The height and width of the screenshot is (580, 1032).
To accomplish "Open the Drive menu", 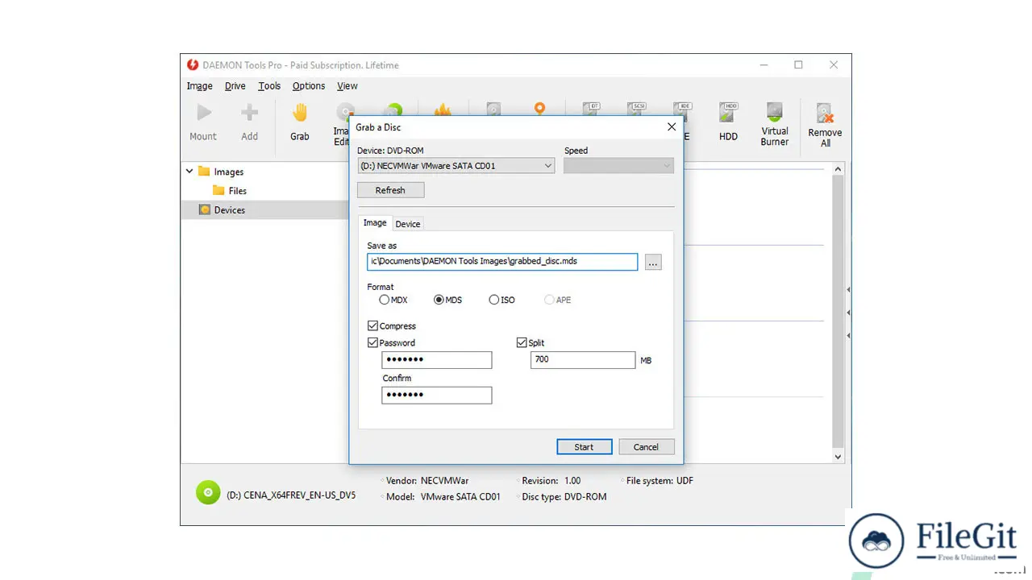I will click(235, 86).
